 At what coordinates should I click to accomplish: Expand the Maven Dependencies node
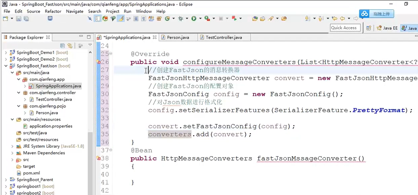(12, 153)
